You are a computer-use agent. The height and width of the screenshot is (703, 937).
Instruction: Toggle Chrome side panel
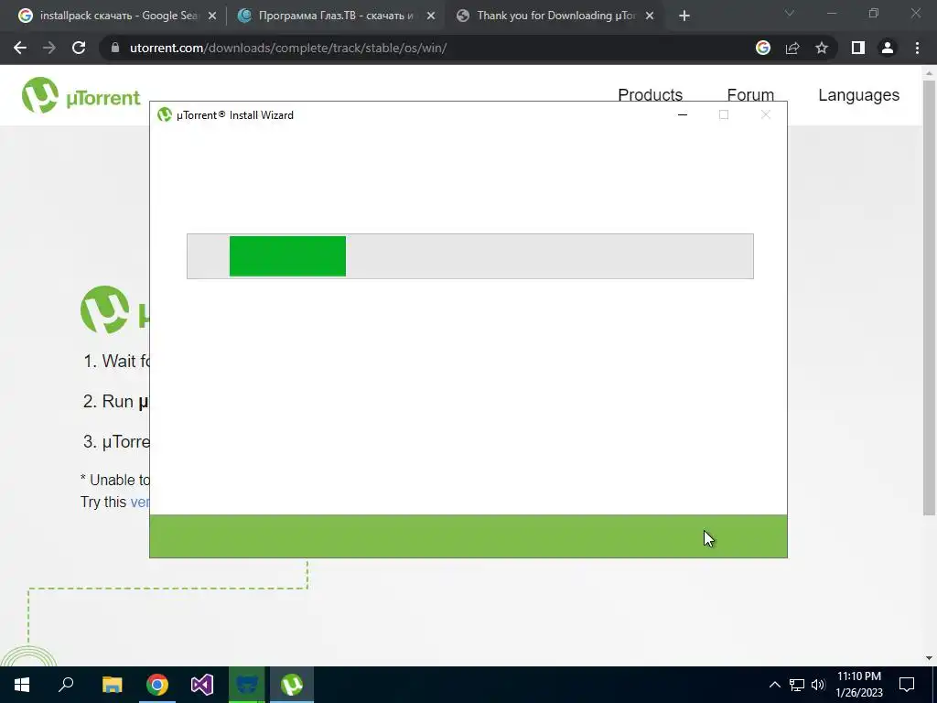click(858, 48)
